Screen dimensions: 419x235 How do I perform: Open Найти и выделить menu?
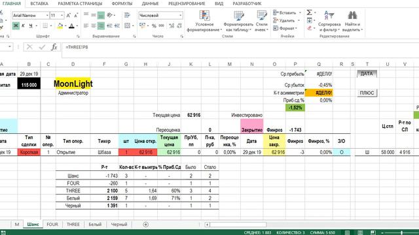tap(352, 21)
